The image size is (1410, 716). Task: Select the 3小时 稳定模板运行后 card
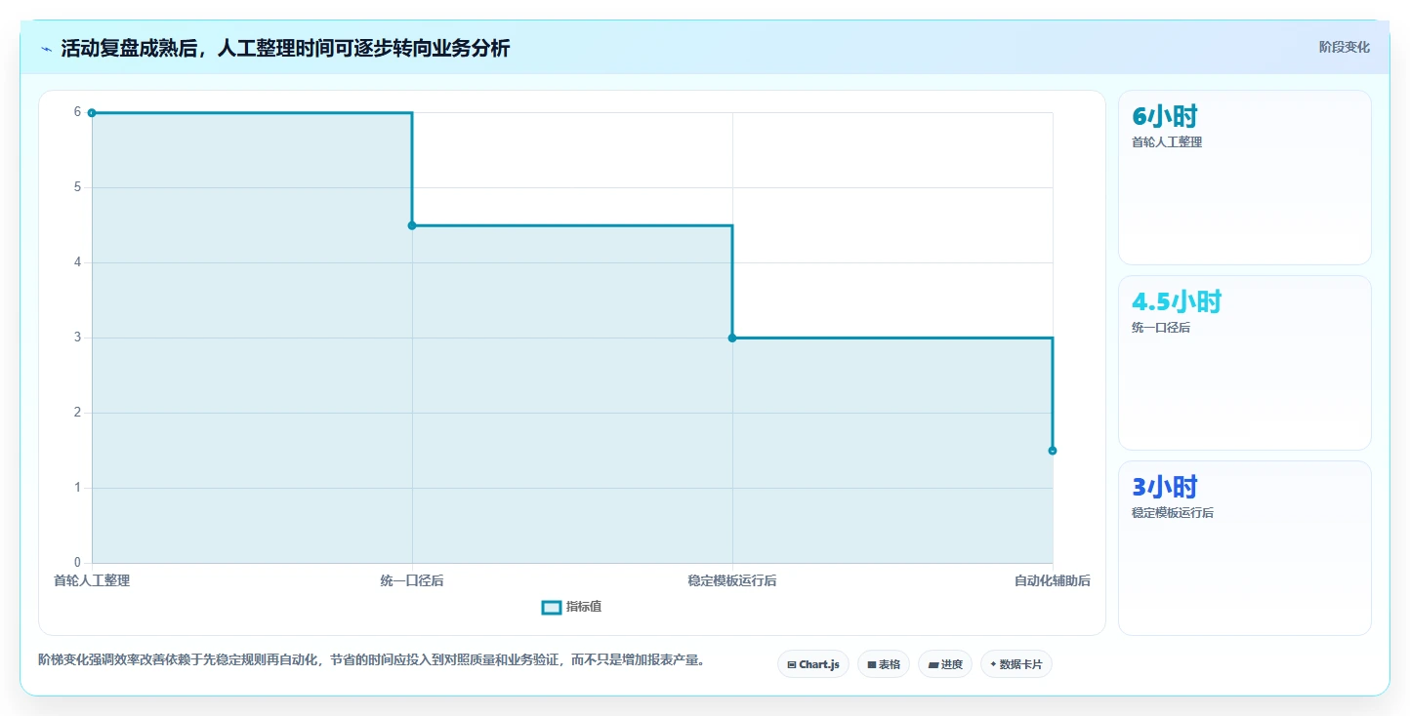[x=1245, y=548]
